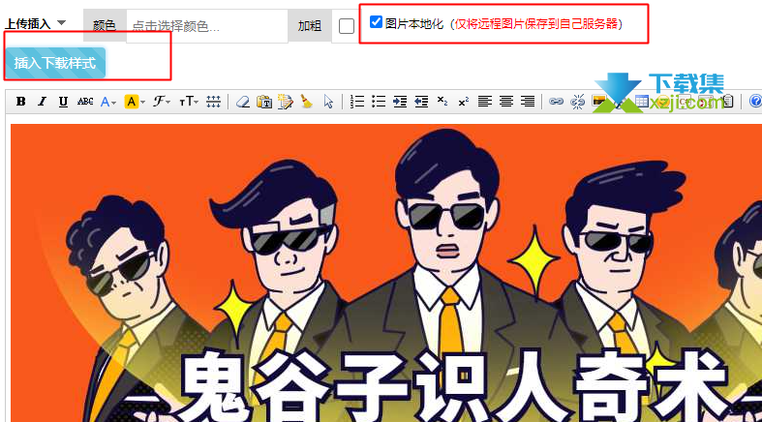Image resolution: width=762 pixels, height=422 pixels.
Task: Click the color picker input field
Action: pos(207,26)
